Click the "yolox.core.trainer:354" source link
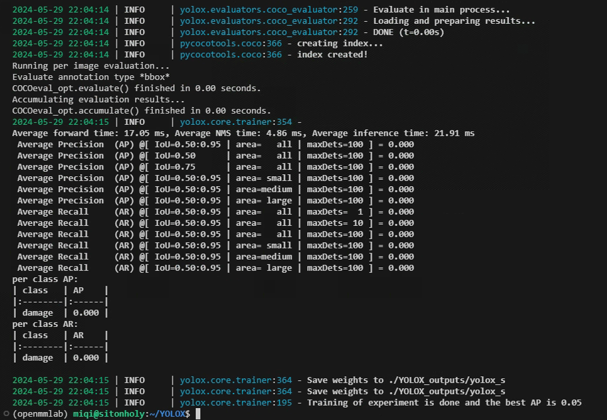The image size is (607, 420). point(235,122)
